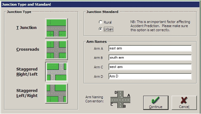Click the Arm C 'west arm' field
The height and width of the screenshot is (114, 201).
(150, 67)
